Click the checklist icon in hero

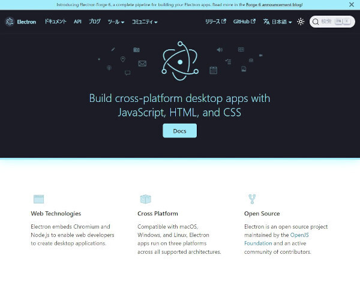pyautogui.click(x=228, y=61)
